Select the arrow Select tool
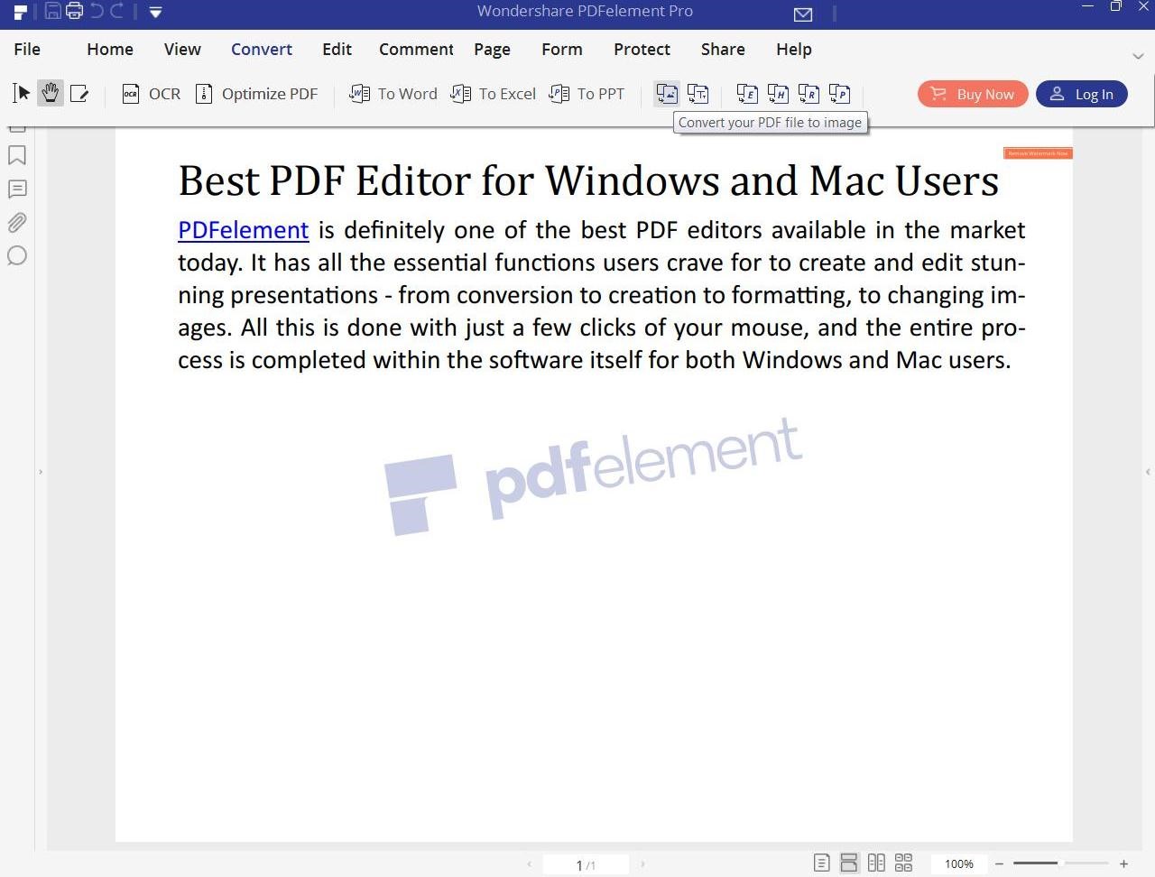The image size is (1155, 877). coord(22,93)
